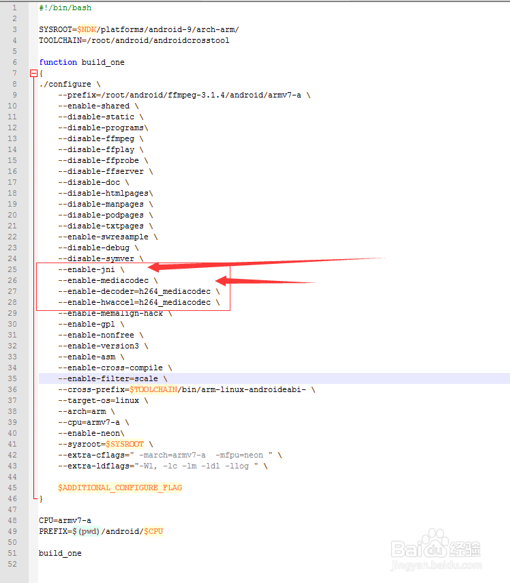Click the --disable-debug option

click(98, 248)
